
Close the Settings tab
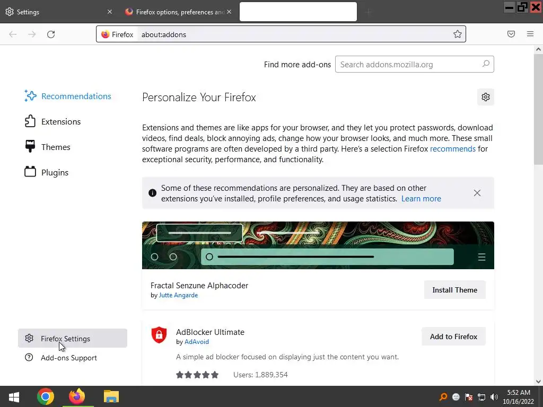(110, 12)
